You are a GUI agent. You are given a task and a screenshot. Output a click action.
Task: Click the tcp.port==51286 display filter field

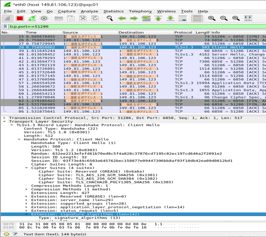[x=132, y=26]
